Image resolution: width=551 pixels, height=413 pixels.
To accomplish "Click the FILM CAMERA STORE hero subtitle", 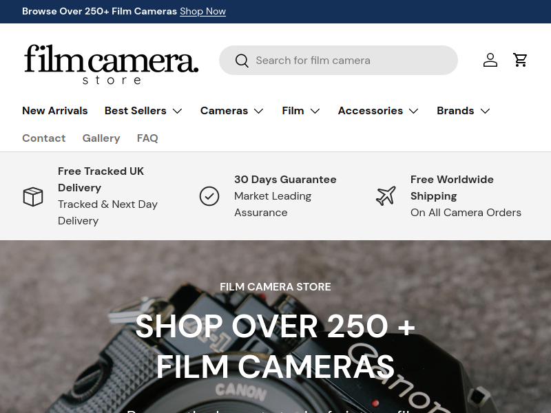I will [275, 286].
